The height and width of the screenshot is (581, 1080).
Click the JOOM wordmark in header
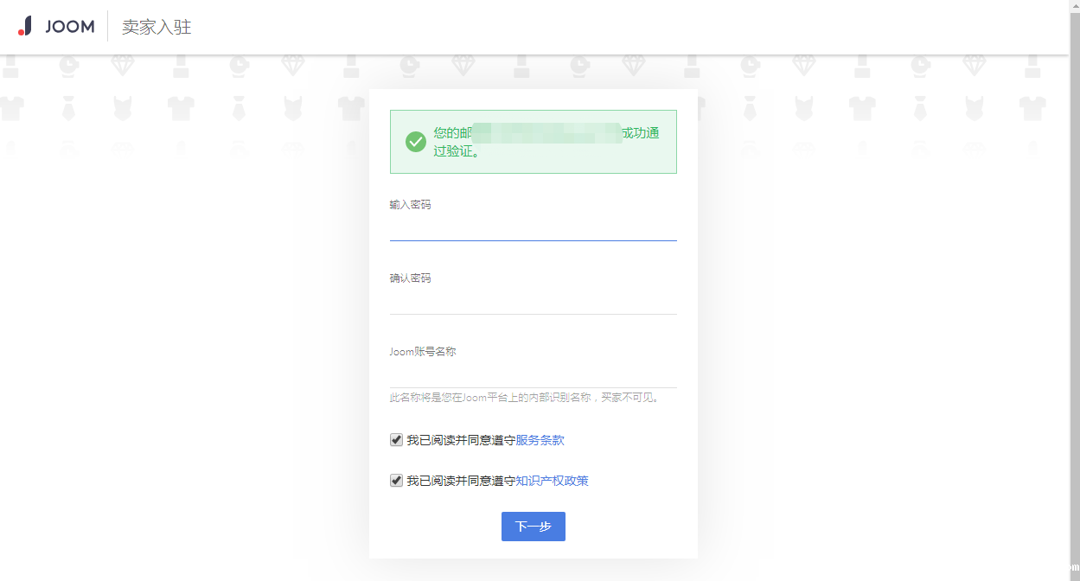click(x=69, y=27)
